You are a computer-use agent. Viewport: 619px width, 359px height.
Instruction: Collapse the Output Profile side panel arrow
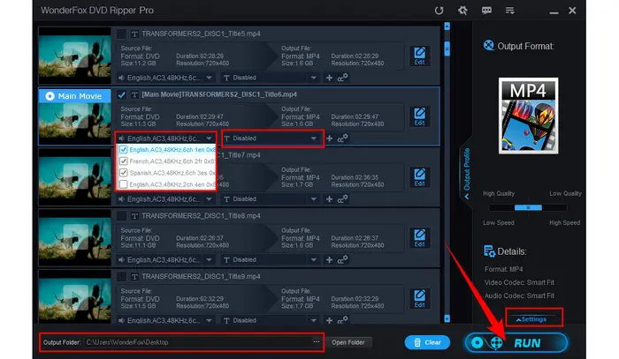(x=467, y=197)
